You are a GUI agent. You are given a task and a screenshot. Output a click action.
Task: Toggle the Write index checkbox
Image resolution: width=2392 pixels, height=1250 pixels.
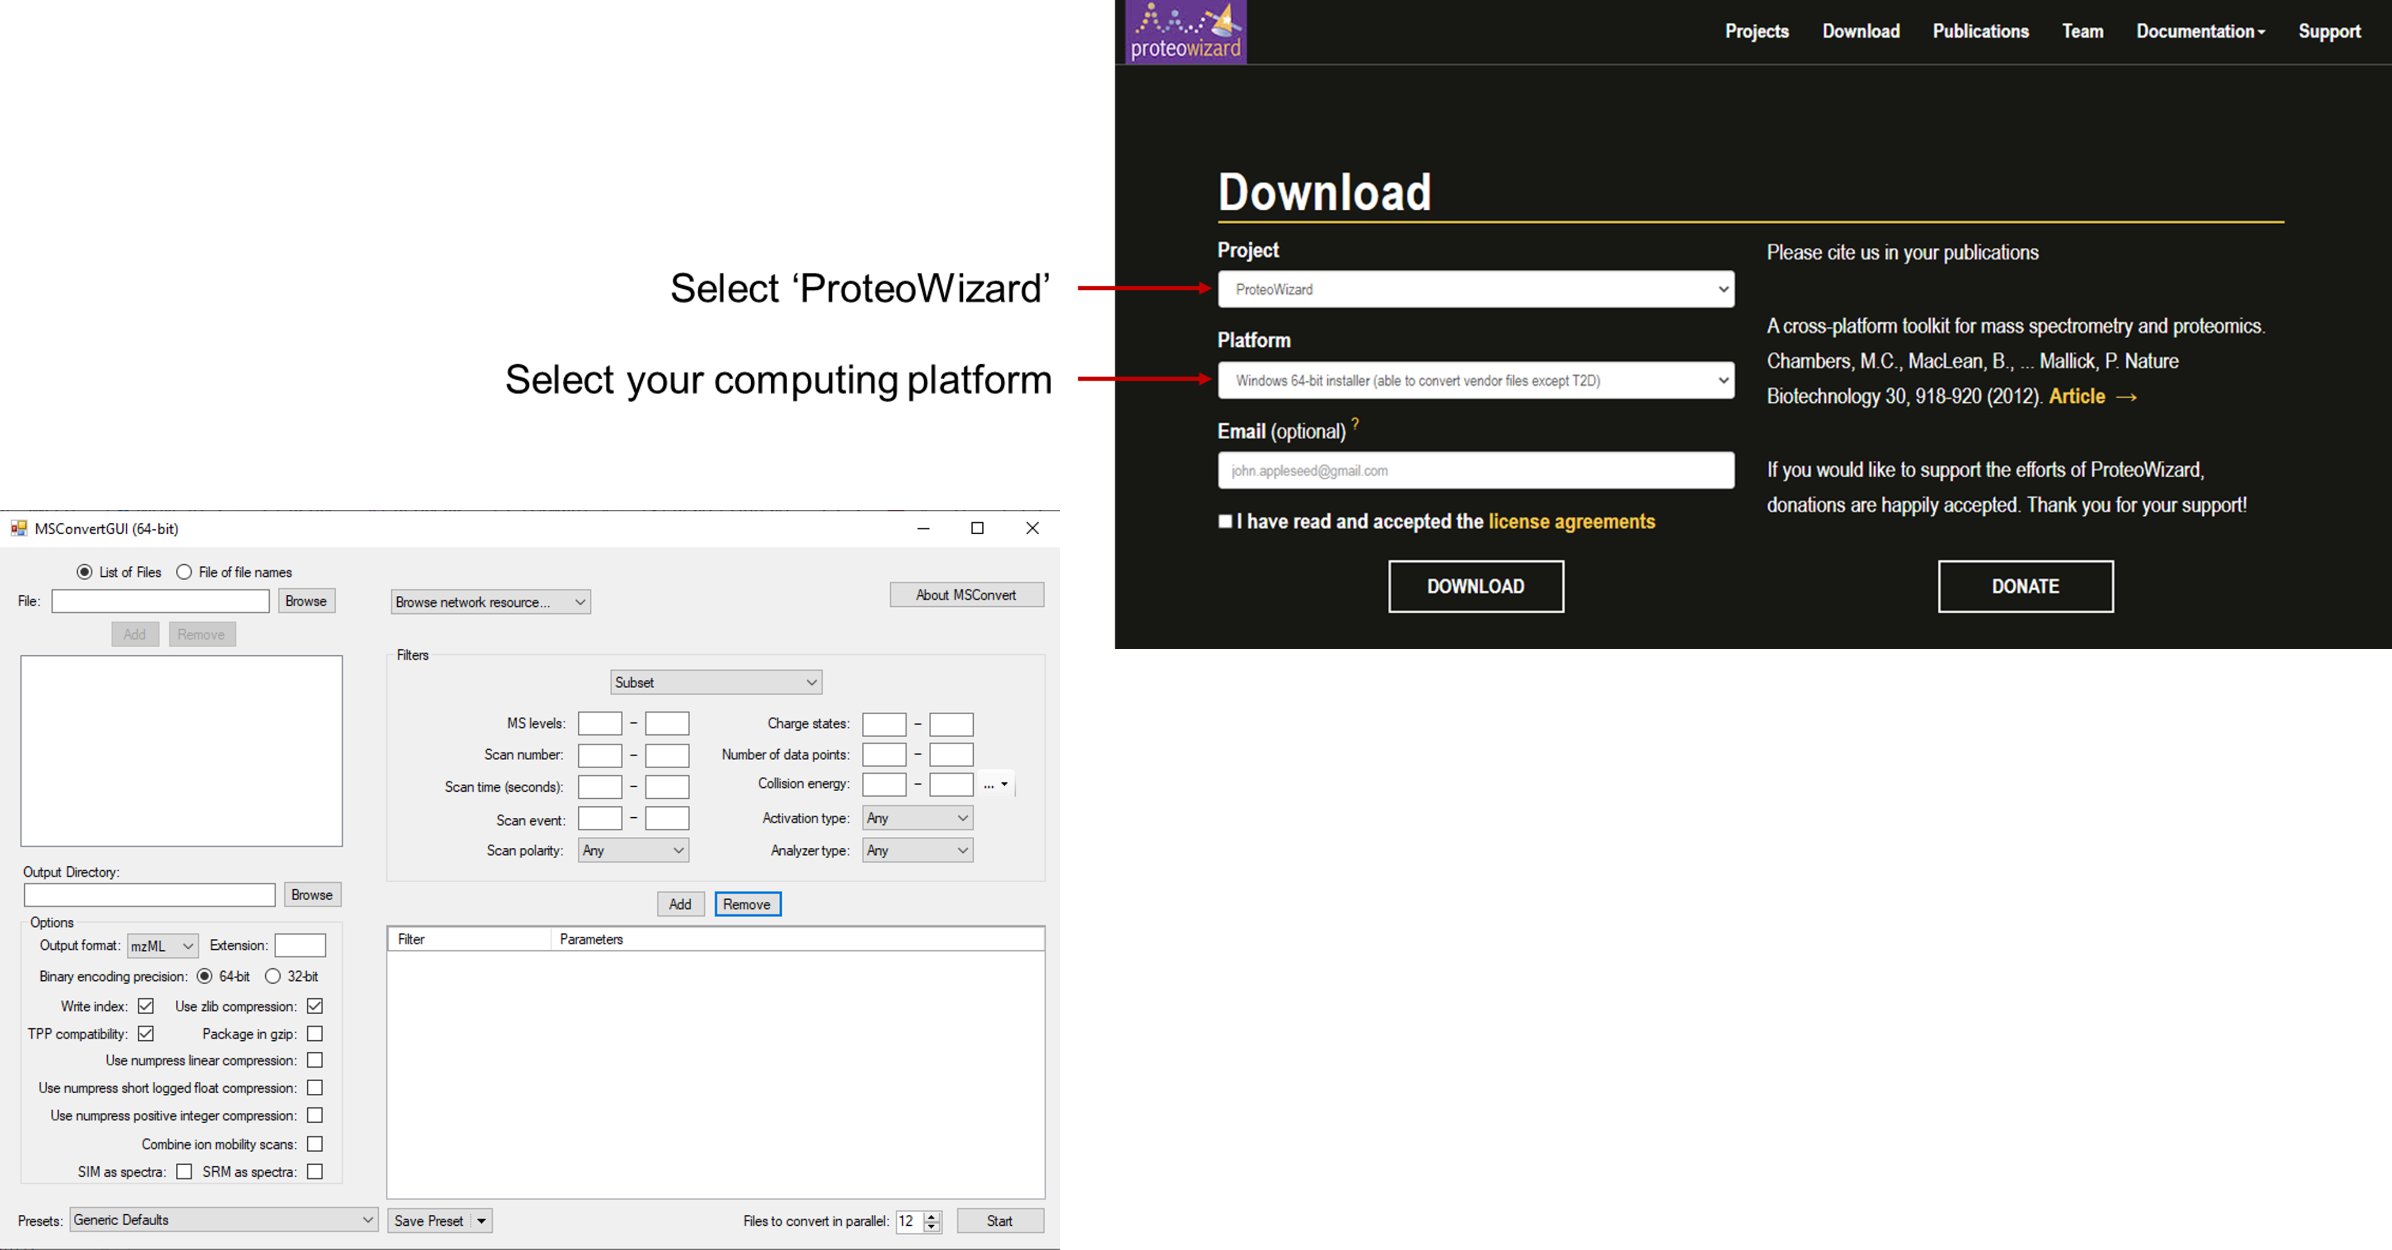tap(146, 1006)
